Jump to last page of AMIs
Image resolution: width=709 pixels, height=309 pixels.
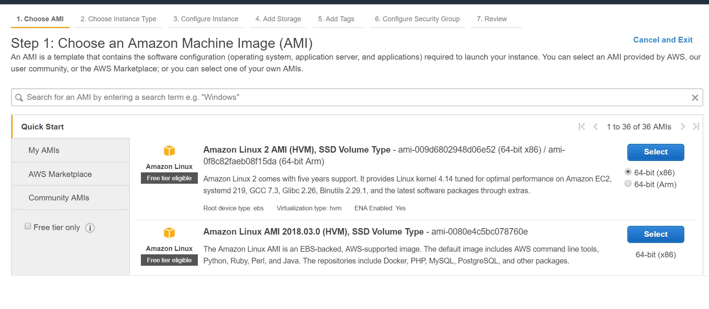(x=696, y=126)
